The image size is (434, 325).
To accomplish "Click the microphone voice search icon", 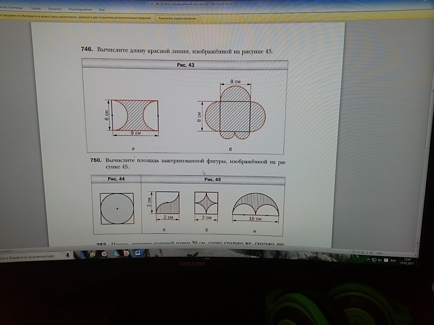I will coord(68,255).
